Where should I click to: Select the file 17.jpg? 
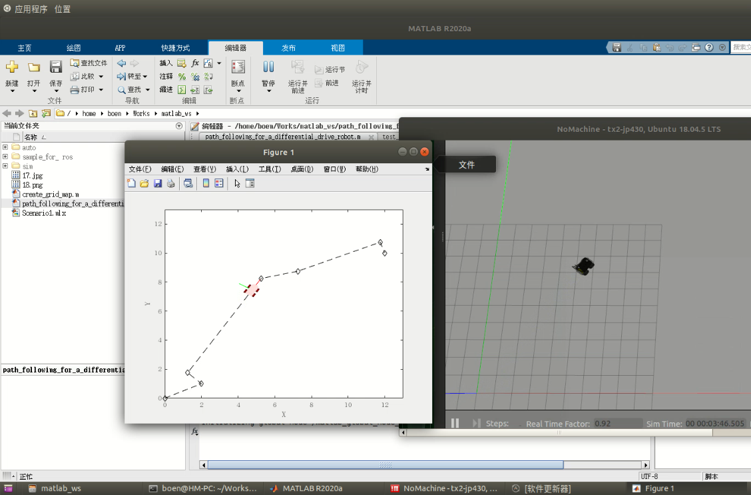tap(33, 175)
